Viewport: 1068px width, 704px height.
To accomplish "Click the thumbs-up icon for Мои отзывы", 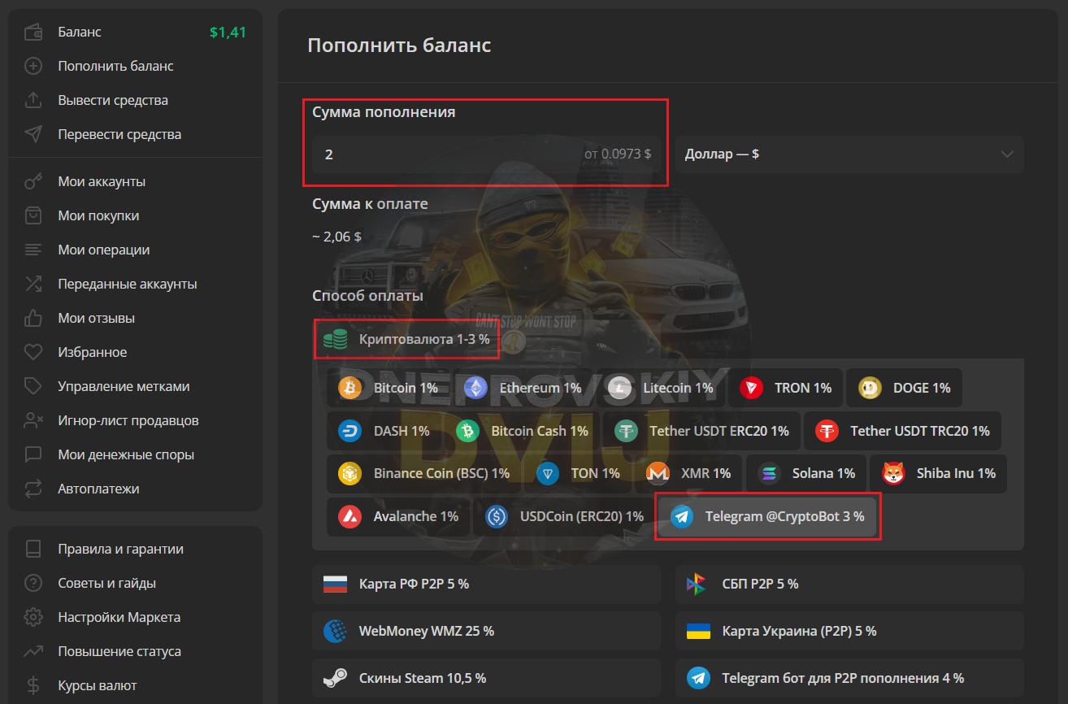I will click(33, 318).
